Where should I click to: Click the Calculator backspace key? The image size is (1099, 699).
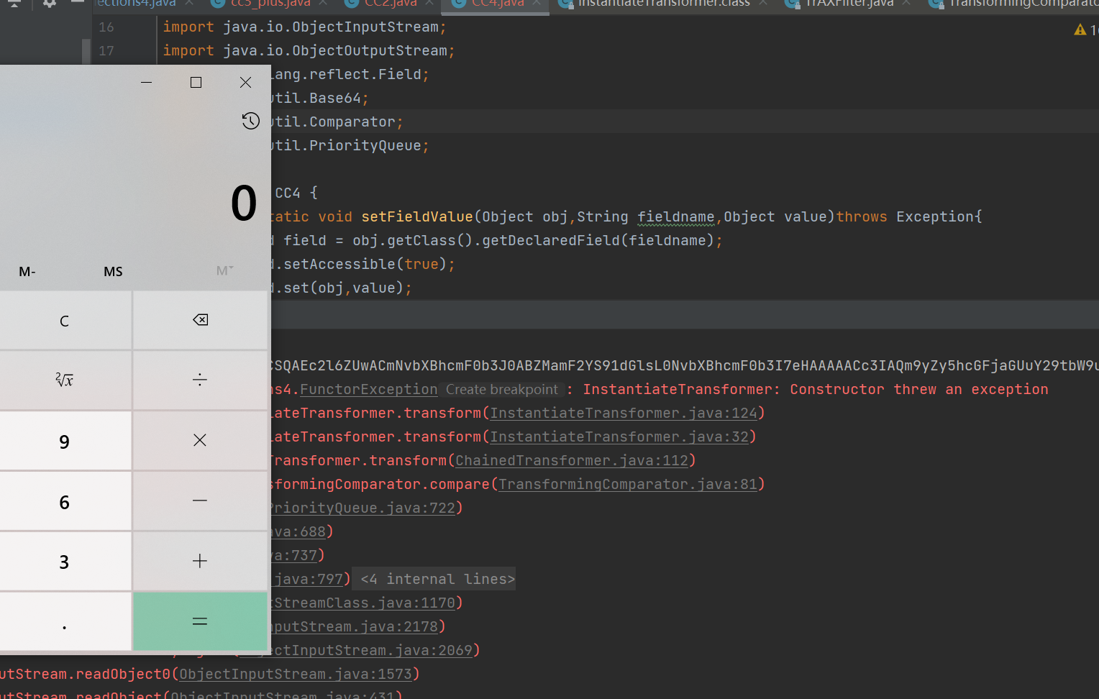click(x=200, y=320)
